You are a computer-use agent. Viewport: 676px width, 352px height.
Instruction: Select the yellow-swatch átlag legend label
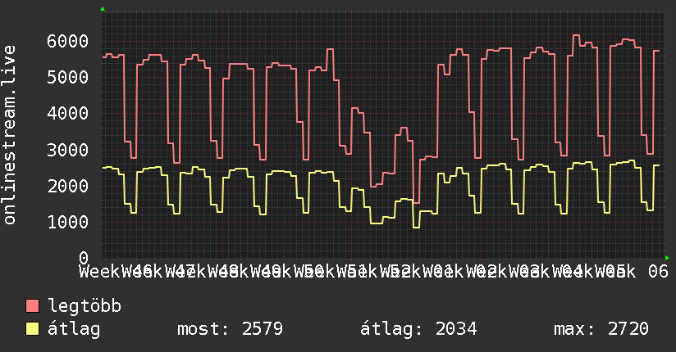tap(74, 329)
